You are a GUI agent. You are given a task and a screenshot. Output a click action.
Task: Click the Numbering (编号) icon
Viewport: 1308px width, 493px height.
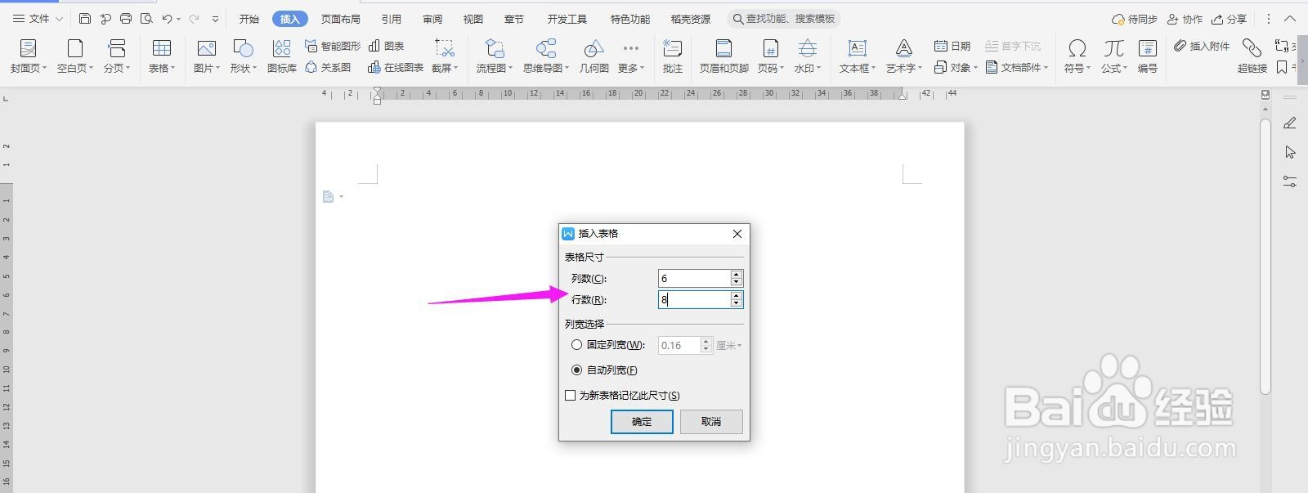tap(1148, 49)
